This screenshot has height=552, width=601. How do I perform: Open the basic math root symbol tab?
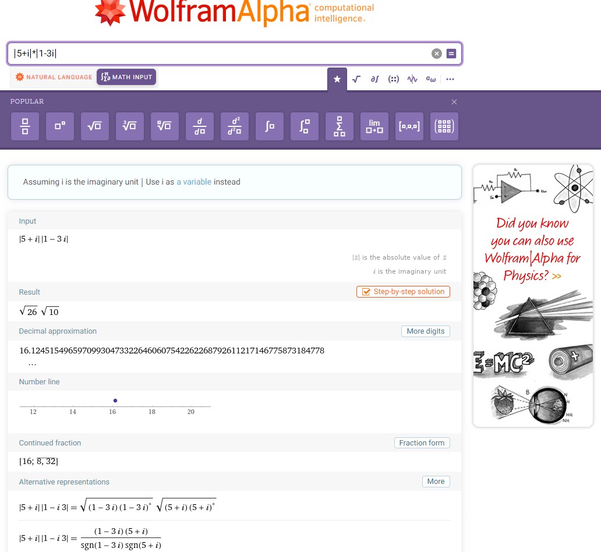(356, 79)
